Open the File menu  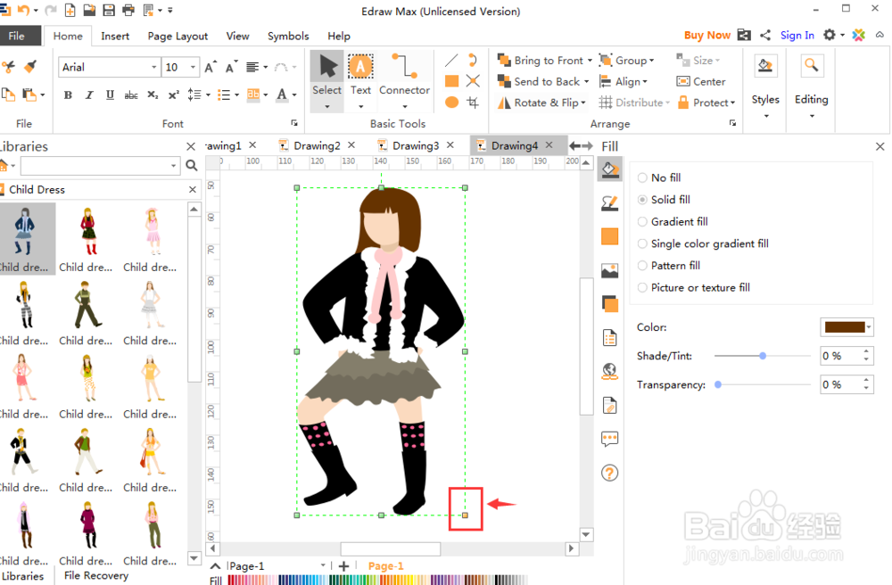point(17,36)
